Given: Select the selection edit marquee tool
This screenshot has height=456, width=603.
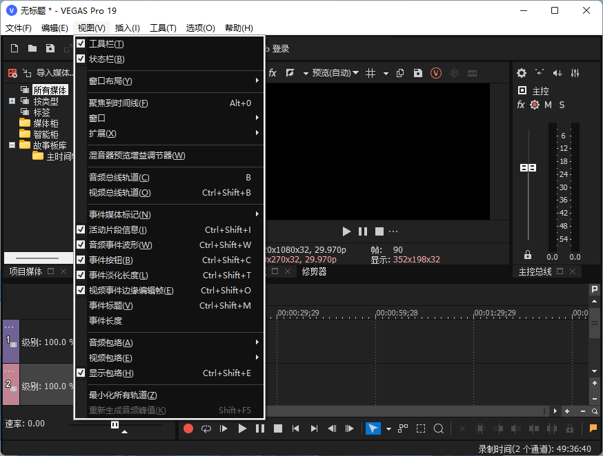Looking at the screenshot, I should click(421, 428).
